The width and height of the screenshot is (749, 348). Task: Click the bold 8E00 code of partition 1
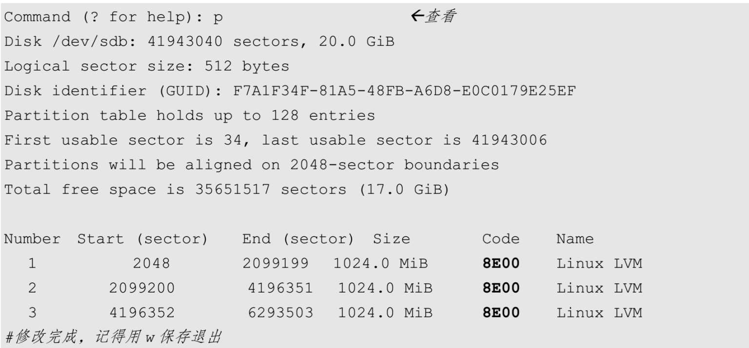(x=501, y=264)
